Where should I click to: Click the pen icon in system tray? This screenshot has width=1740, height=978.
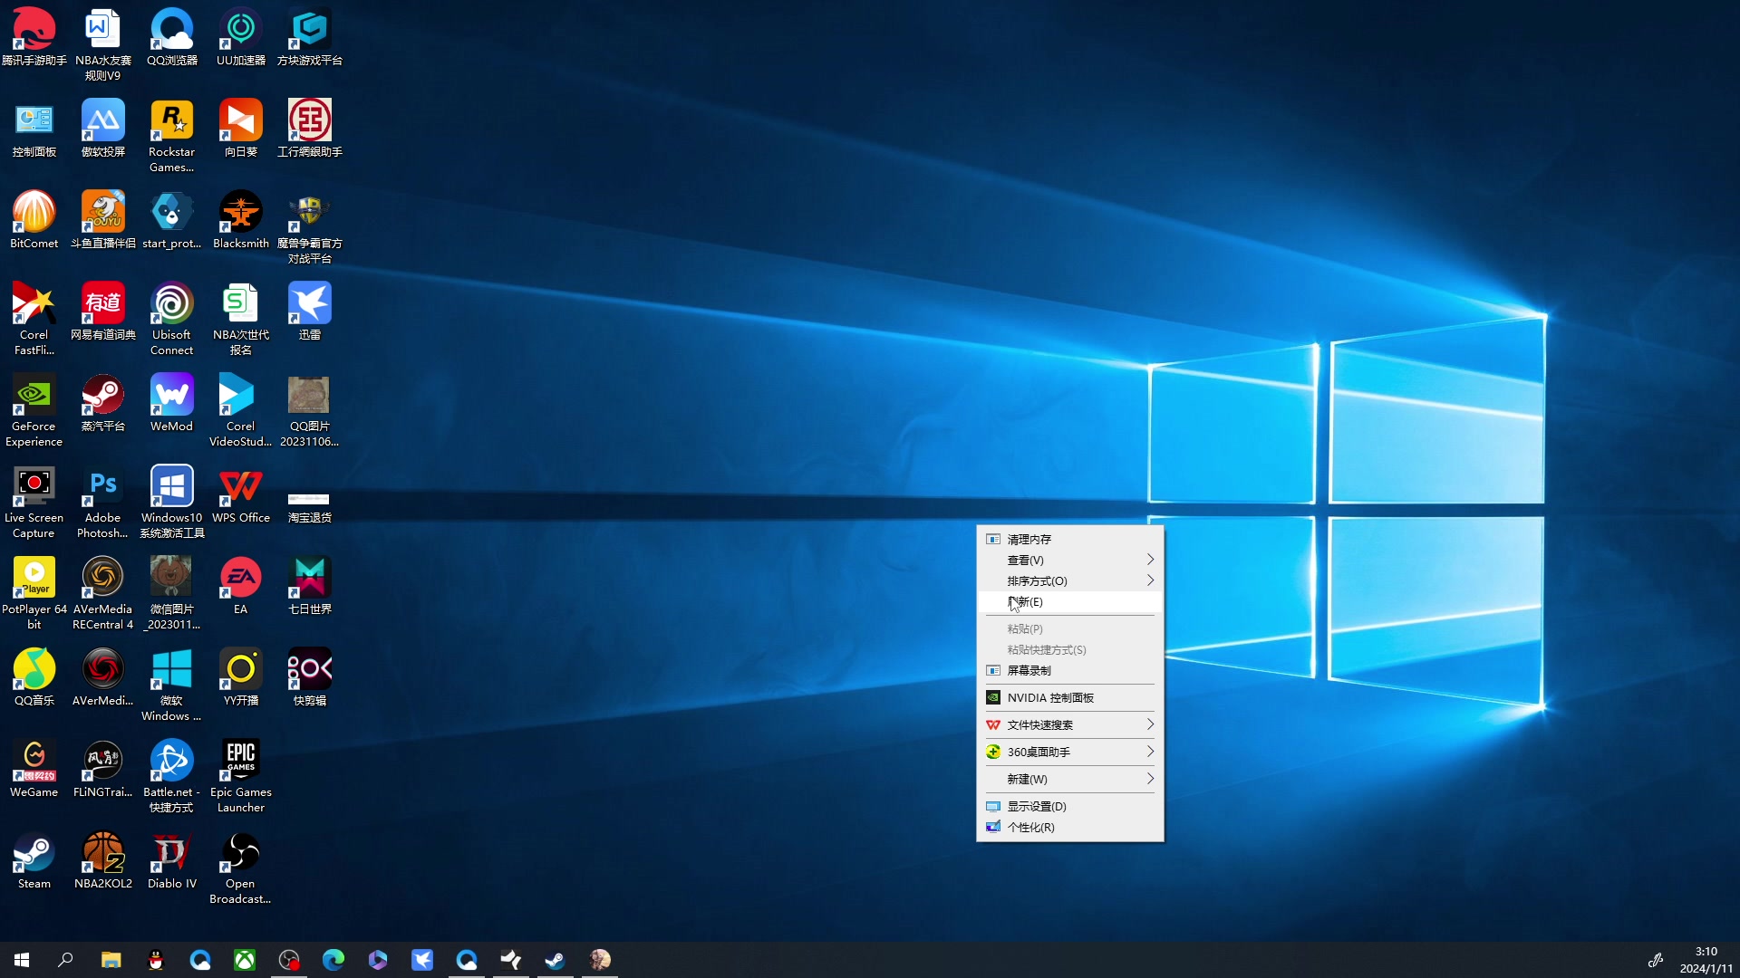tap(1655, 960)
